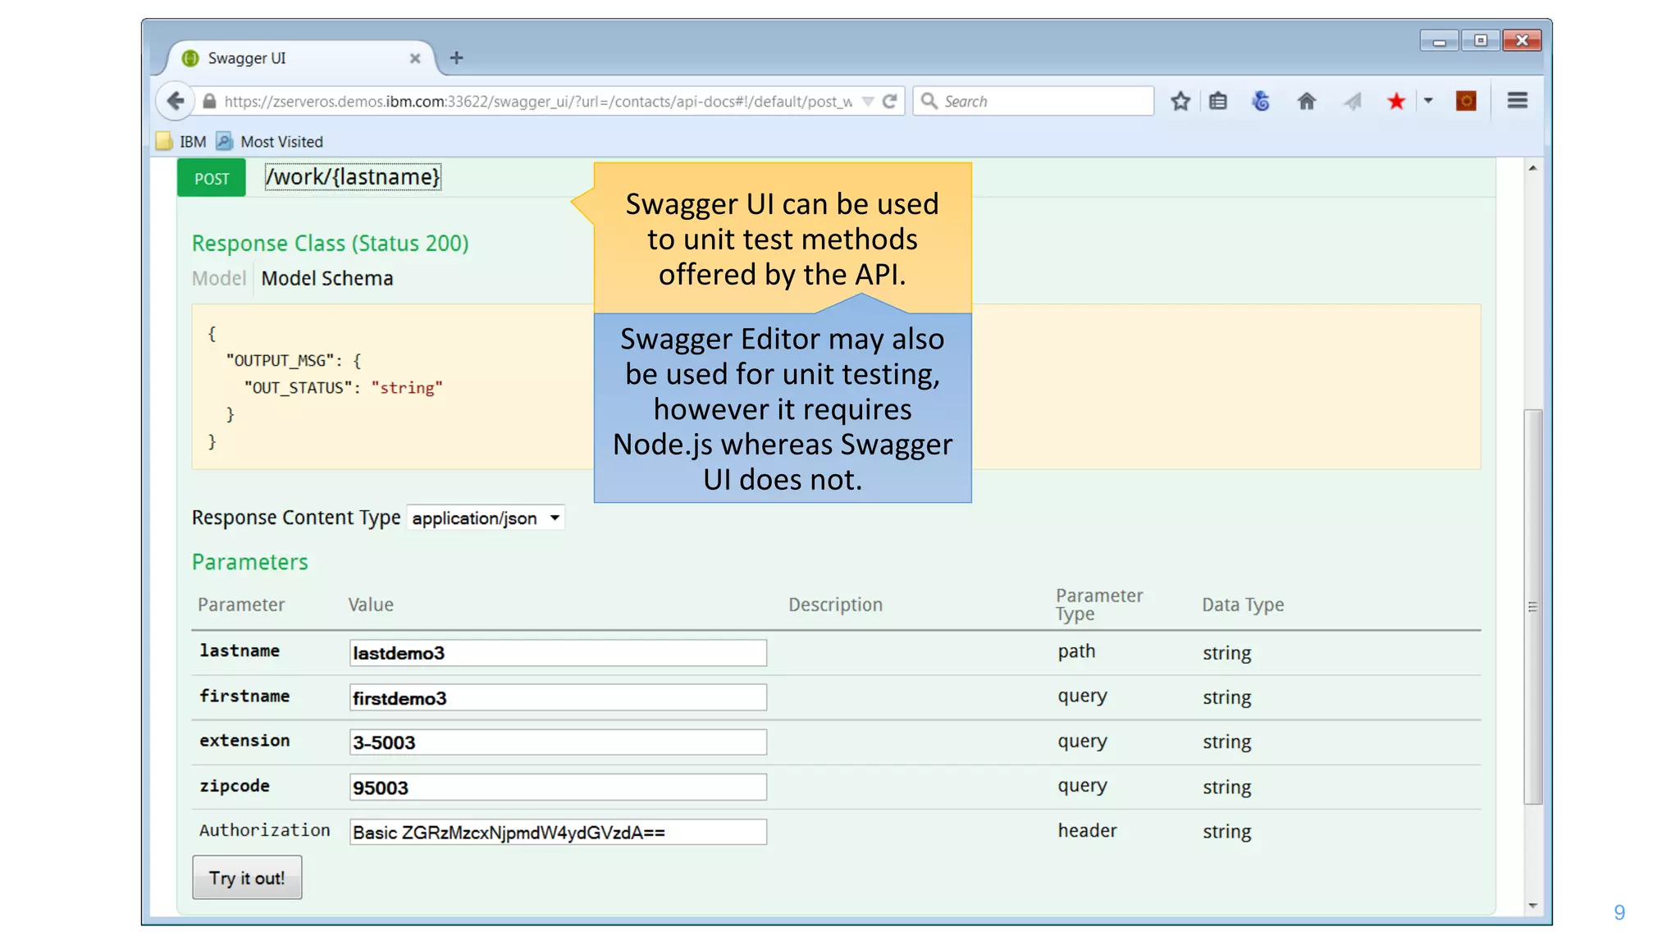Click the zipcode value field
The width and height of the screenshot is (1680, 945).
point(558,787)
